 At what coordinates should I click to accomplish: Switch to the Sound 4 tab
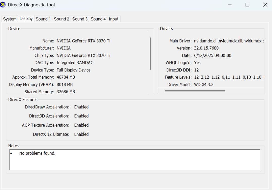point(98,19)
